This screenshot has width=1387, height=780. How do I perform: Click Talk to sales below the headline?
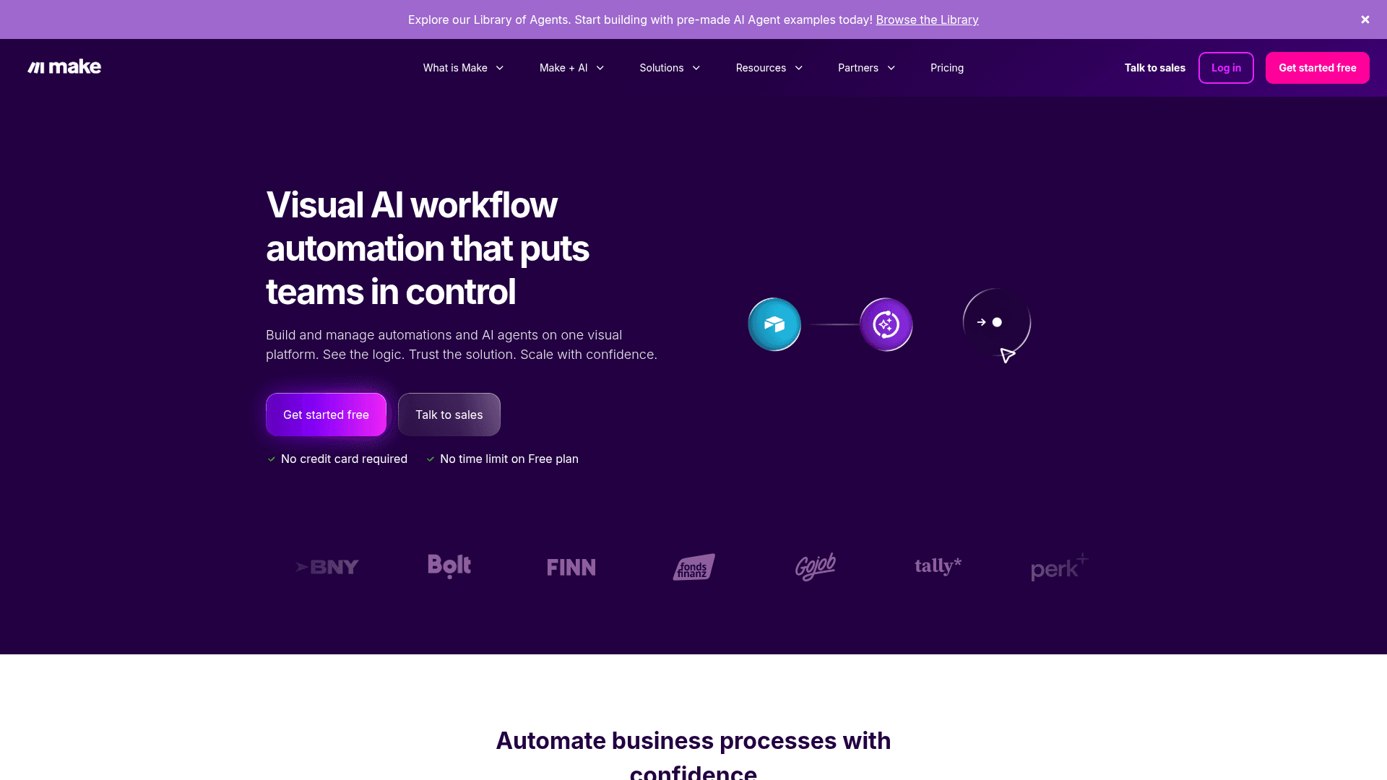pyautogui.click(x=449, y=414)
